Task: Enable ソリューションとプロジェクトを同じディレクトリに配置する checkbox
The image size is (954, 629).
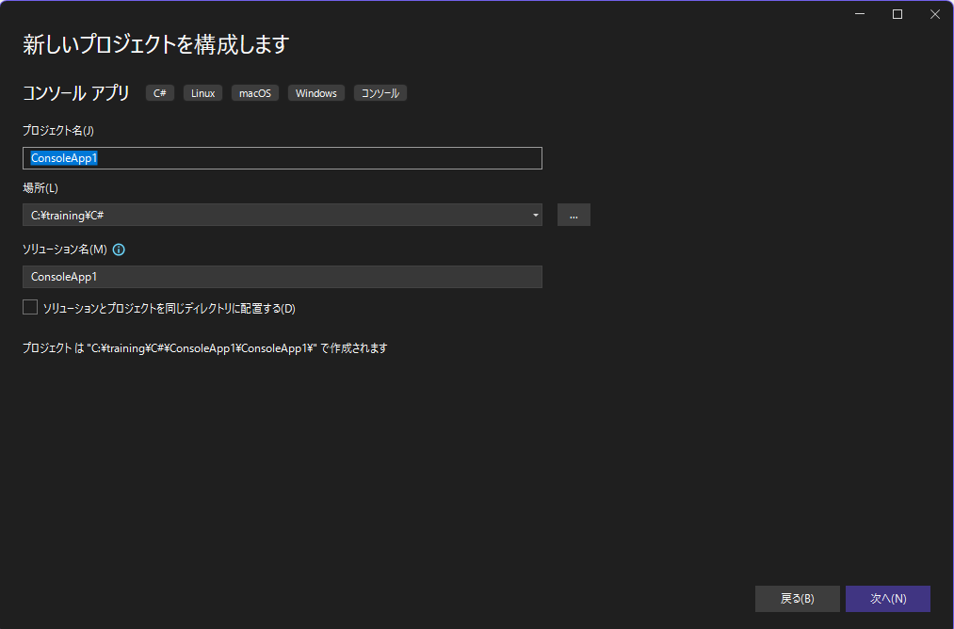Action: click(x=29, y=306)
